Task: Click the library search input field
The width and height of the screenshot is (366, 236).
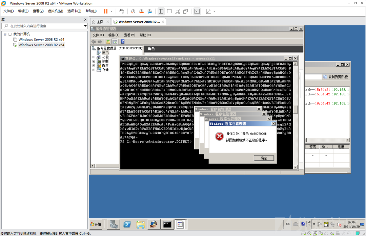Action: point(44,26)
